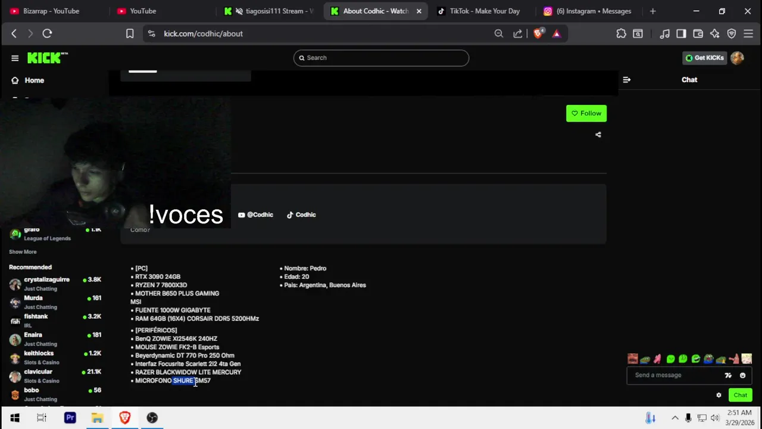Screen dimensions: 762x429
Task: Open Brave Wallet icon
Action: point(698,34)
